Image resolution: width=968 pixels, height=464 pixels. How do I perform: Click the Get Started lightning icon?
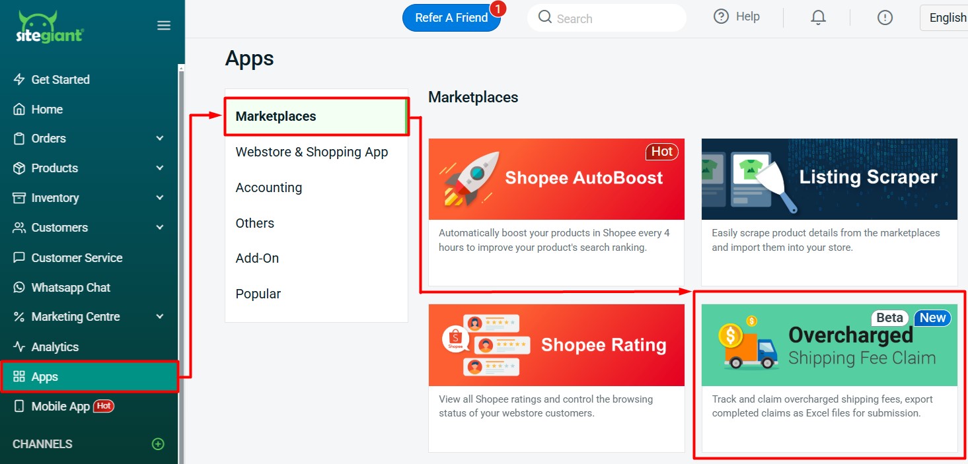[x=19, y=79]
